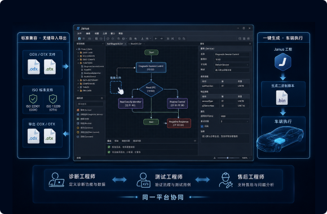Click the .odx icon under ODX / OTX 文件
Screen dimensions: 327x214
34,66
